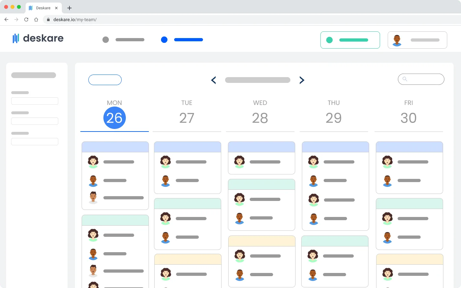This screenshot has height=288, width=461.
Task: Click curly-haired avatar in Tuesday's blue card
Action: 166,162
